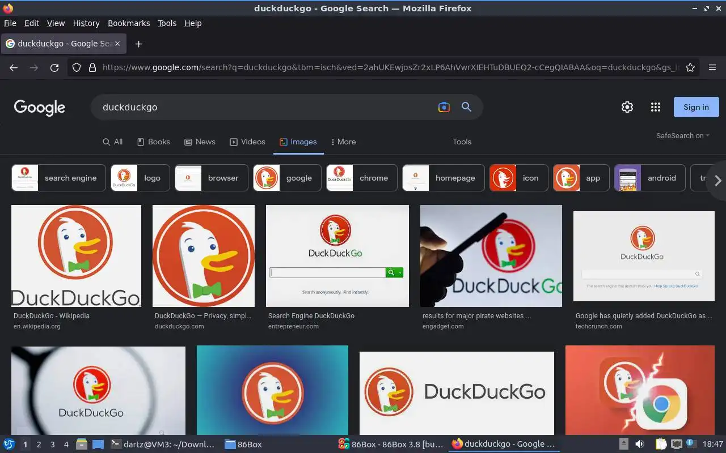
Task: Filter by the app chip
Action: (x=581, y=178)
